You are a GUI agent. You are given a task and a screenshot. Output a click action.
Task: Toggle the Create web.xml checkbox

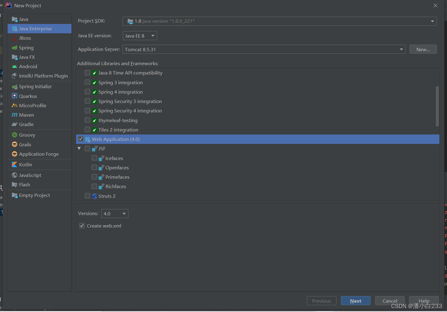(x=82, y=226)
